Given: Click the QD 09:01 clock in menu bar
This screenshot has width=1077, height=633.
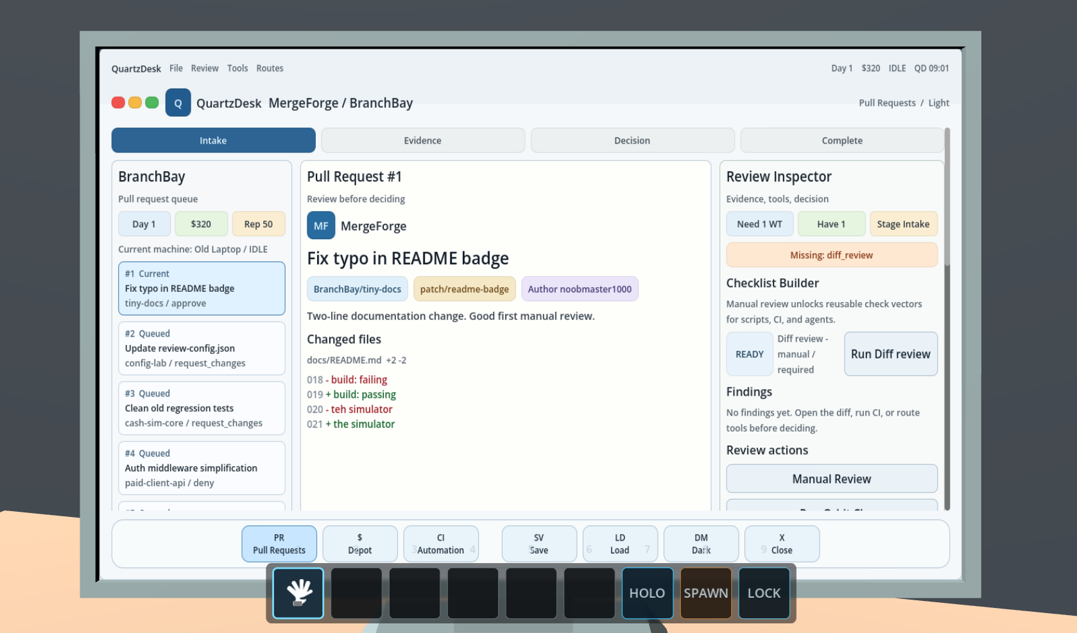Looking at the screenshot, I should 931,68.
